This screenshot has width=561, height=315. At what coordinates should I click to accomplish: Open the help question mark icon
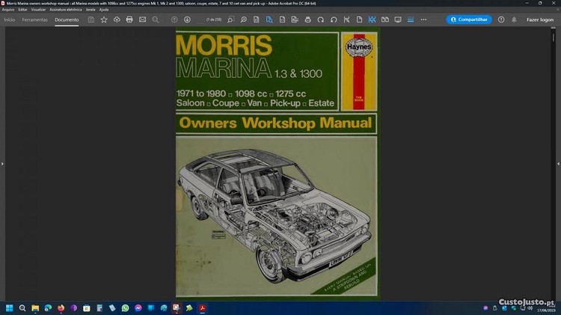pos(501,19)
